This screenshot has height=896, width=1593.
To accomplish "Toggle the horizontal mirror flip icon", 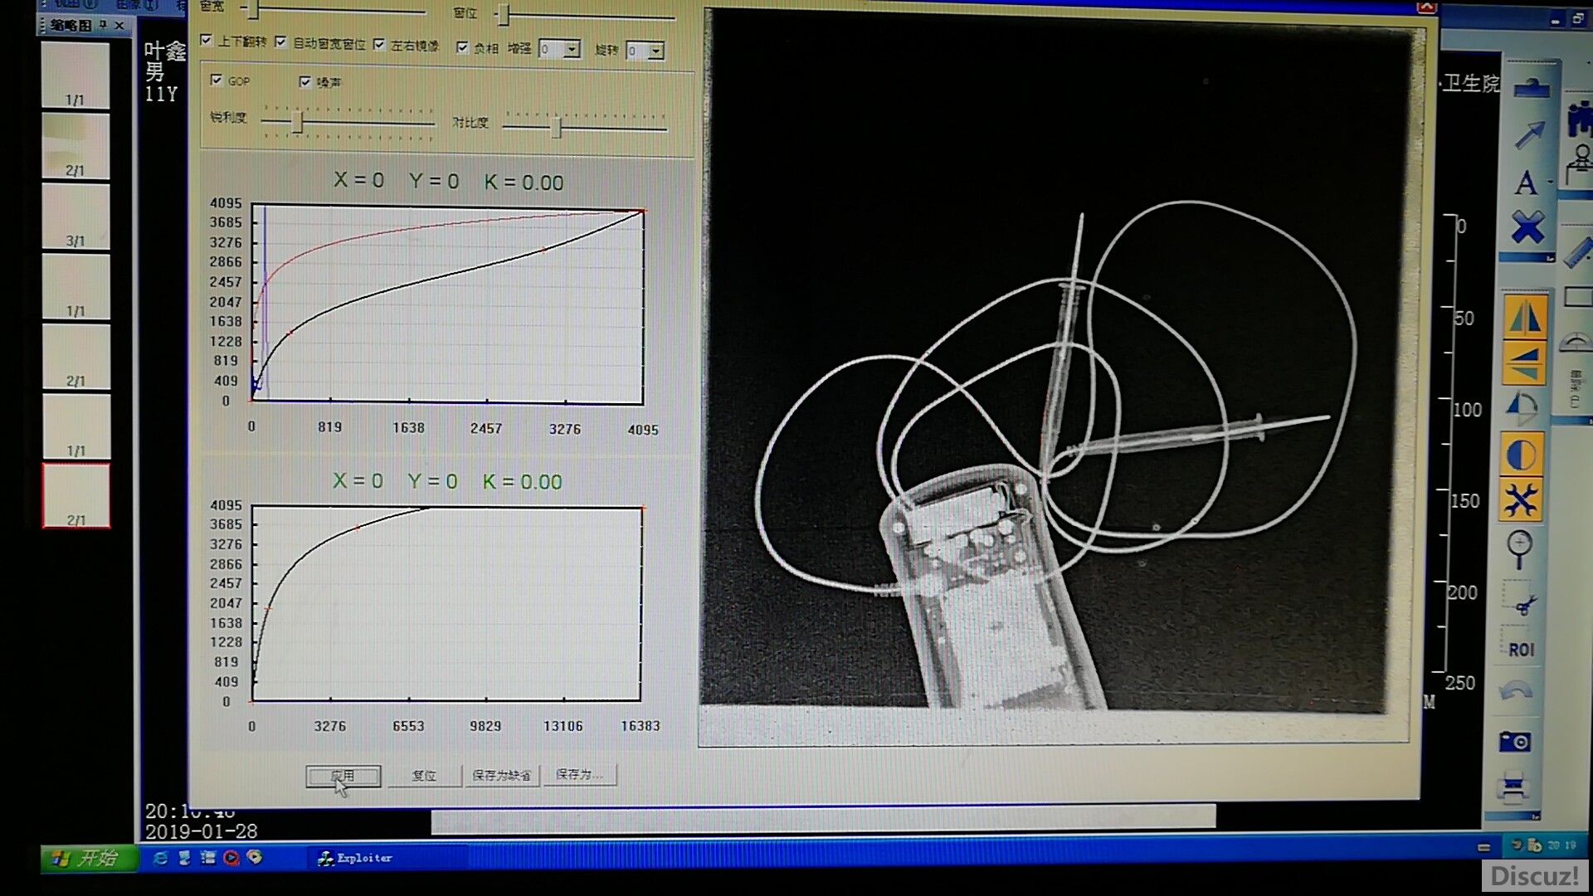I will pos(1524,318).
